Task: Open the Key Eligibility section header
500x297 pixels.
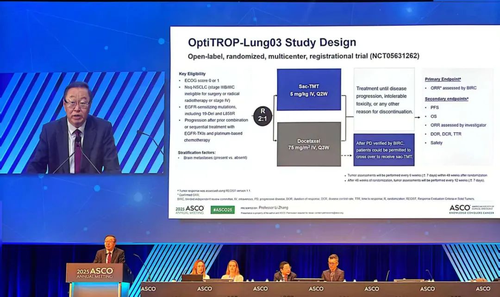Action: pyautogui.click(x=192, y=73)
